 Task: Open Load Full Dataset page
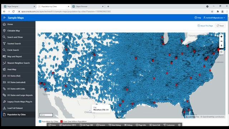(x=18, y=108)
